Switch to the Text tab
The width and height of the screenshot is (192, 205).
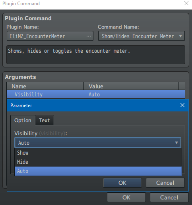(45, 120)
